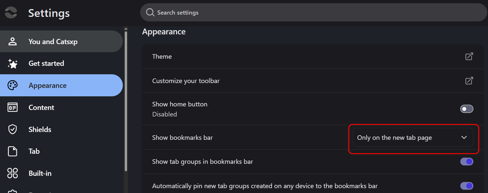Select Shields in the sidebar
This screenshot has height=193, width=488.
click(40, 130)
